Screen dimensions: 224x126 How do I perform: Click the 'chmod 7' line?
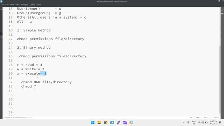tap(29, 86)
